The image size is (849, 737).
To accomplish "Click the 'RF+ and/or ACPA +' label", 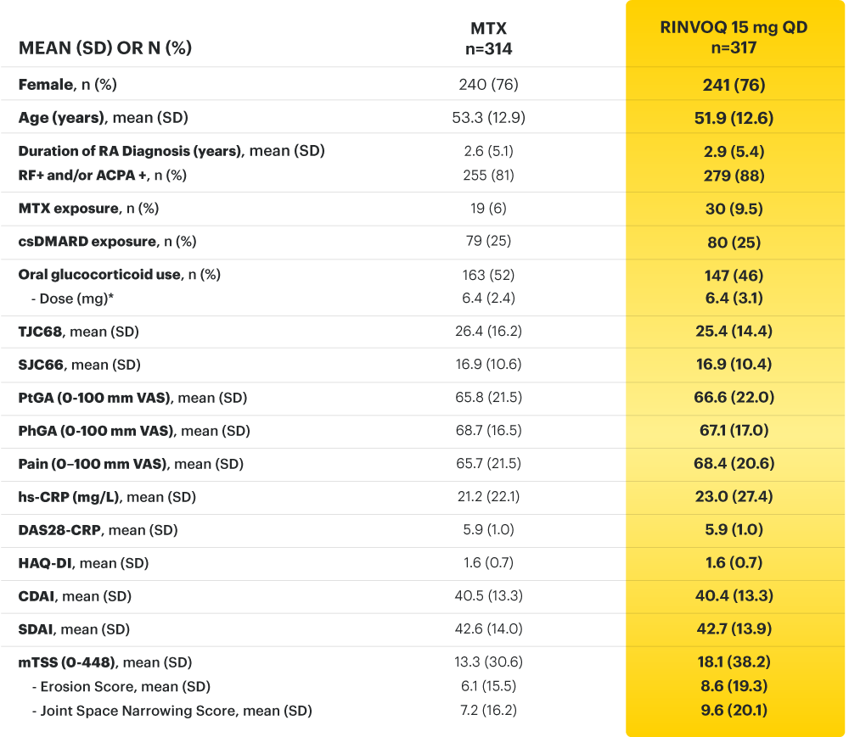I will pos(82,176).
